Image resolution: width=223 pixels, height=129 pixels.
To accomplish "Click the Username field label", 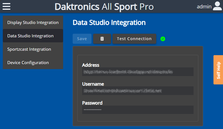I will (93, 84).
